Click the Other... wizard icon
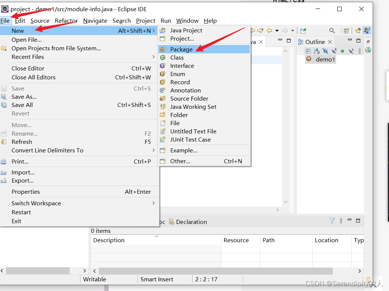The width and height of the screenshot is (389, 291). [163, 161]
